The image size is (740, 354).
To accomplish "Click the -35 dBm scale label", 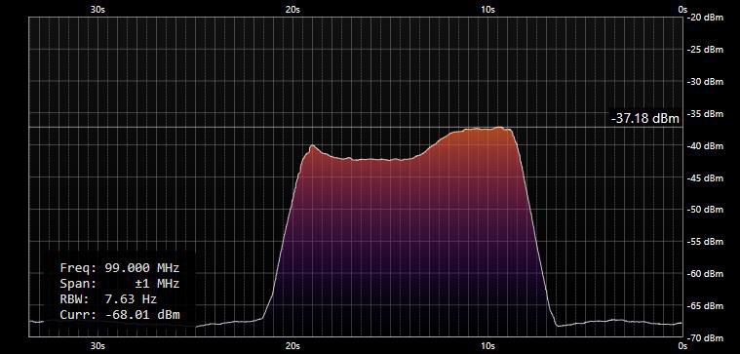I will 706,114.
